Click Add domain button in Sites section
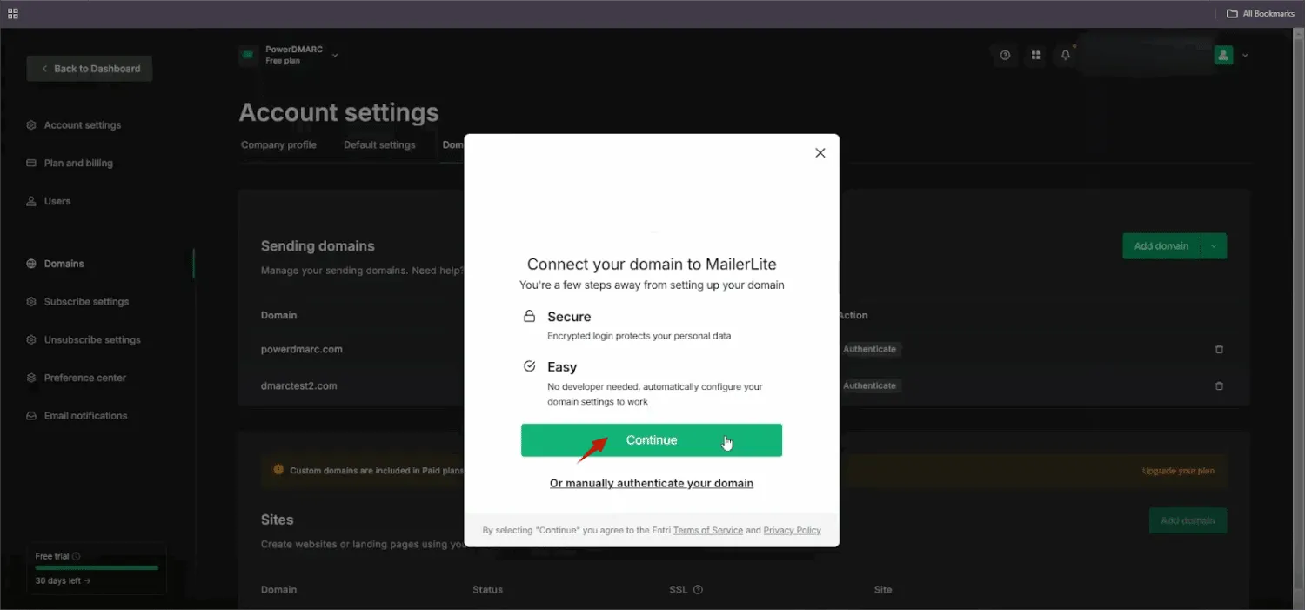This screenshot has width=1305, height=610. click(1188, 521)
